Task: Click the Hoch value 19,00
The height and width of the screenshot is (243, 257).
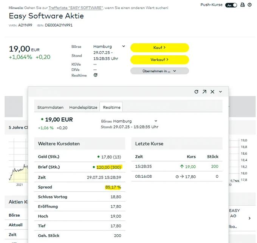Action: click(x=116, y=216)
